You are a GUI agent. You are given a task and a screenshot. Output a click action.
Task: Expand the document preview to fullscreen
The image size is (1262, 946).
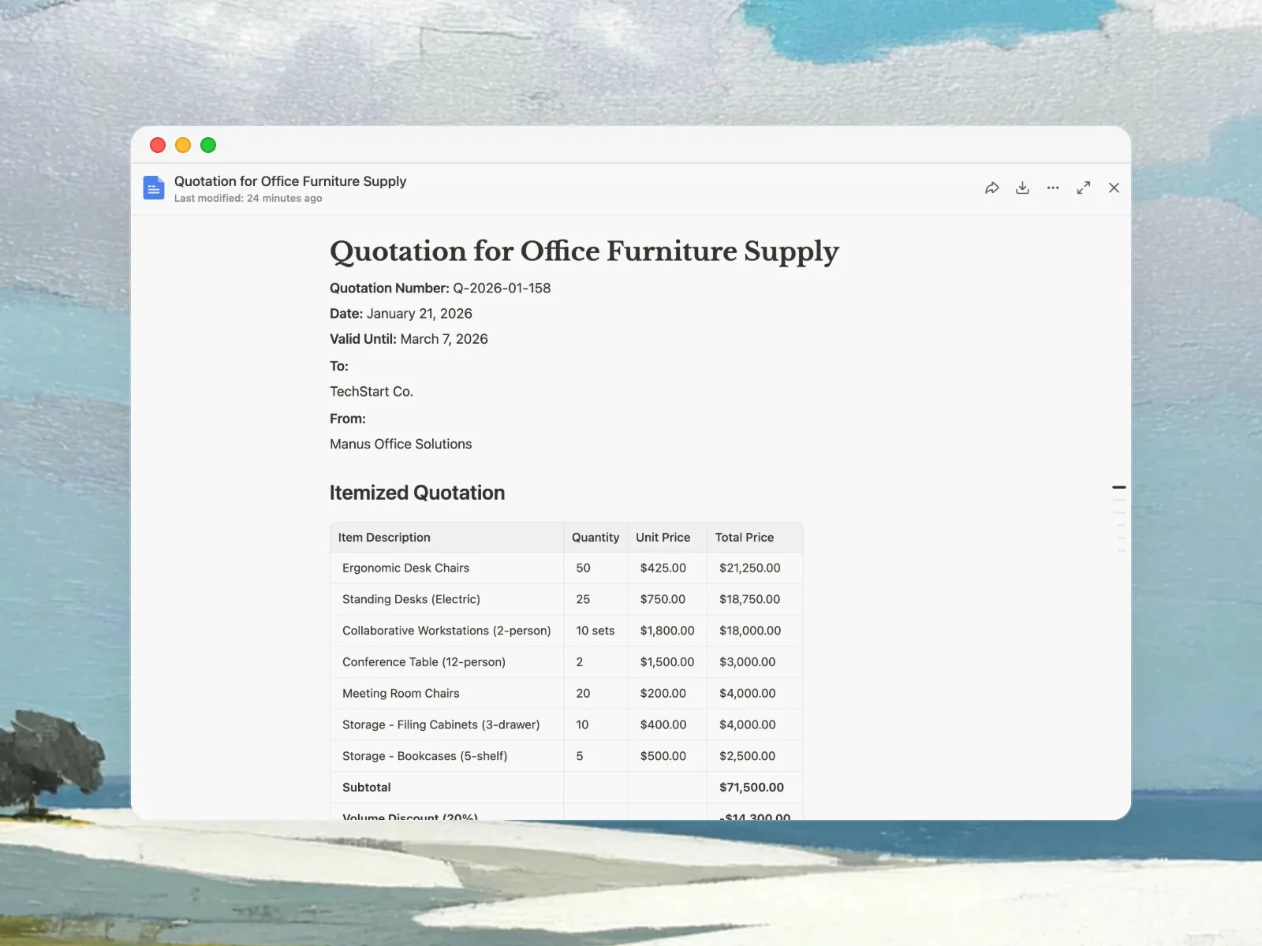coord(1083,188)
